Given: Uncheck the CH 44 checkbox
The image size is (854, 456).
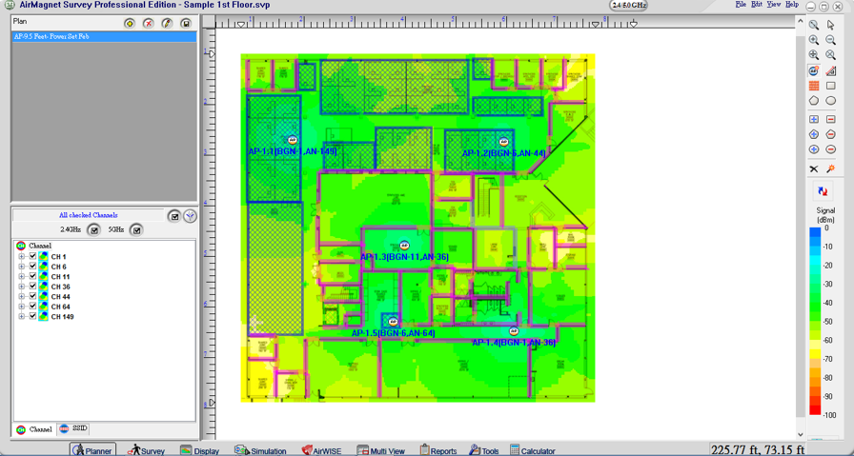Looking at the screenshot, I should pos(32,296).
